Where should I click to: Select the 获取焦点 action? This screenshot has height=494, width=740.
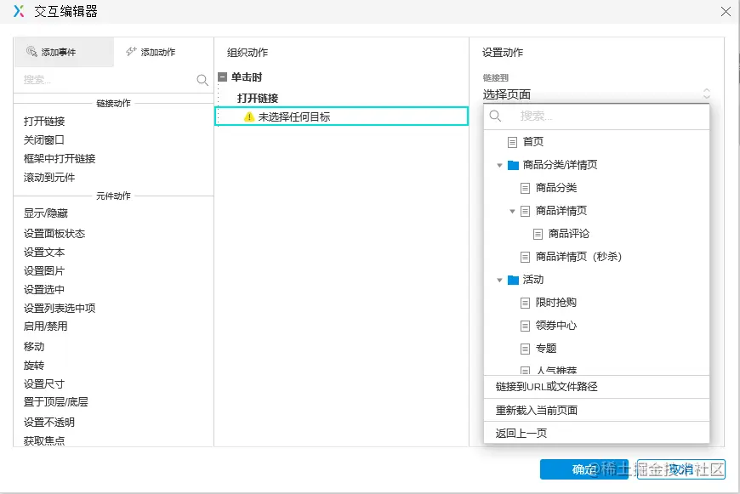click(44, 440)
